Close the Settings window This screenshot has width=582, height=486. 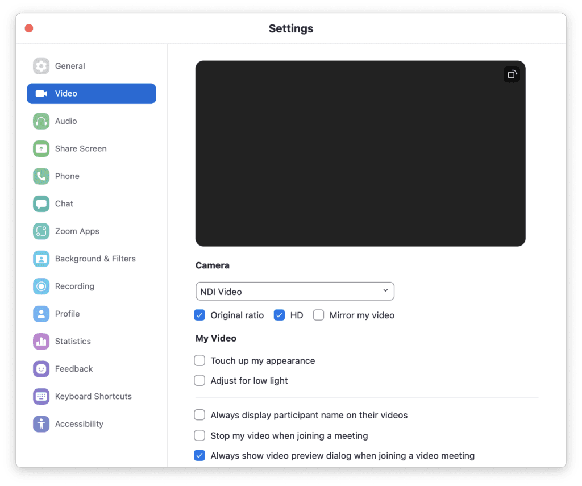29,28
